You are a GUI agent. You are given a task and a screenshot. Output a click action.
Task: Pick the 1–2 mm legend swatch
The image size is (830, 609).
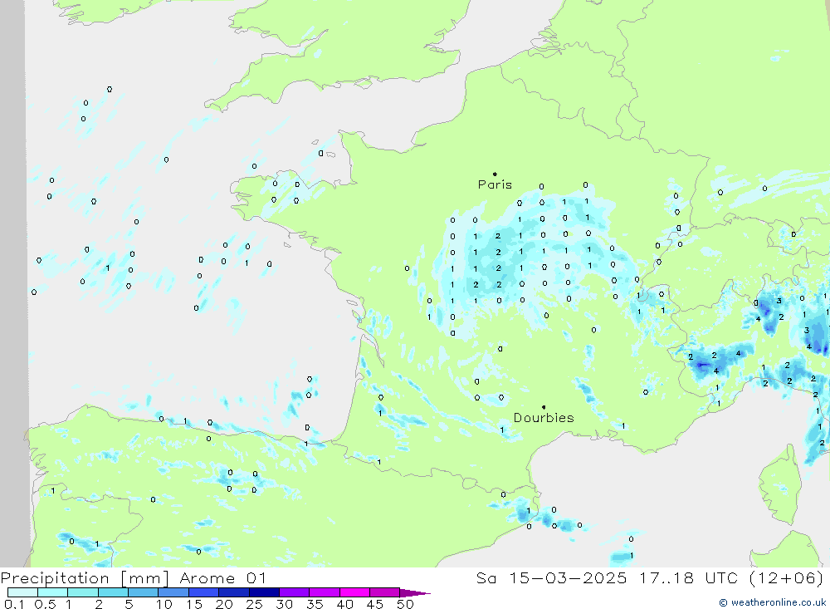point(83,592)
